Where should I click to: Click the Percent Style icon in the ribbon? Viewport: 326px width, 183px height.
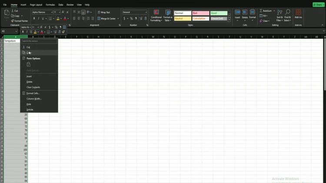click(x=131, y=19)
